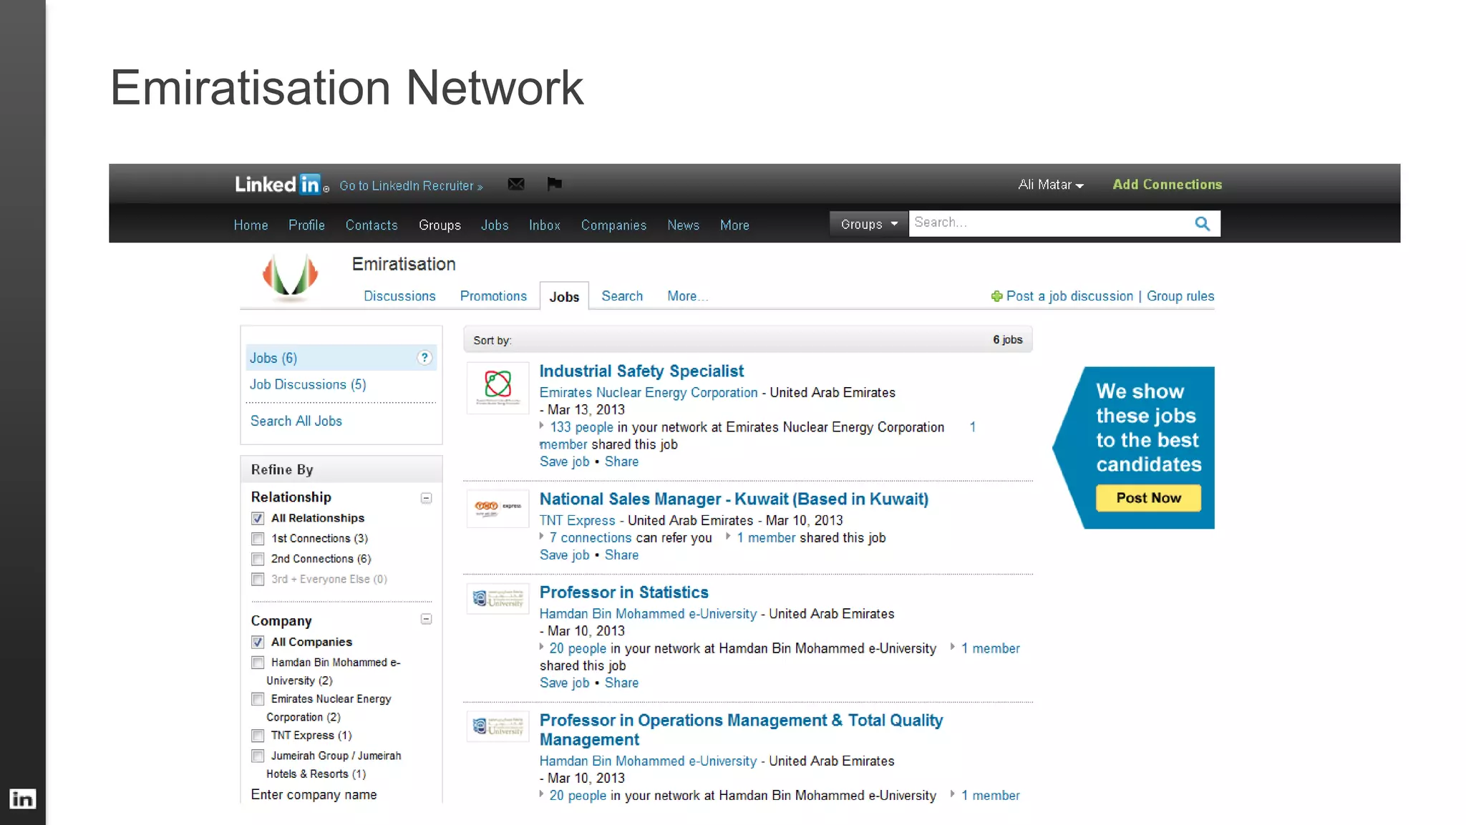Open Professor in Statistics job title
The width and height of the screenshot is (1466, 825).
623,592
